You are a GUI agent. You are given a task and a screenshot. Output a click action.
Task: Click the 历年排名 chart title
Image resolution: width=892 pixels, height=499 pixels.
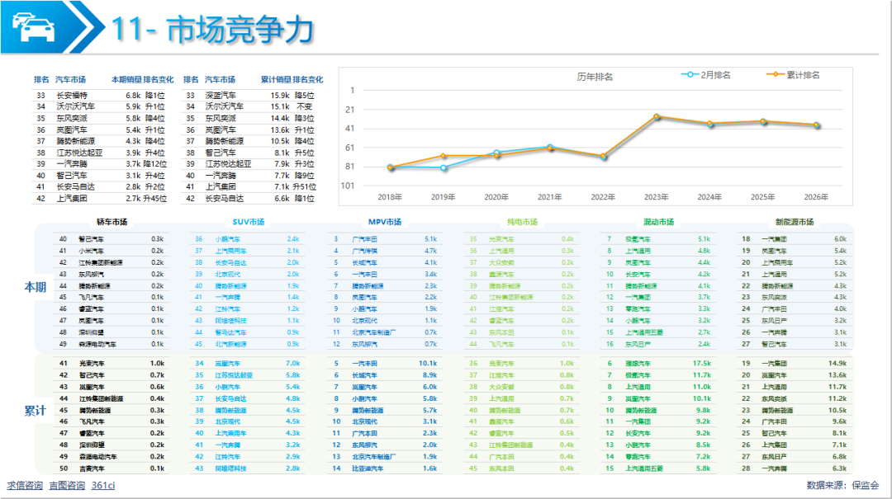click(595, 77)
